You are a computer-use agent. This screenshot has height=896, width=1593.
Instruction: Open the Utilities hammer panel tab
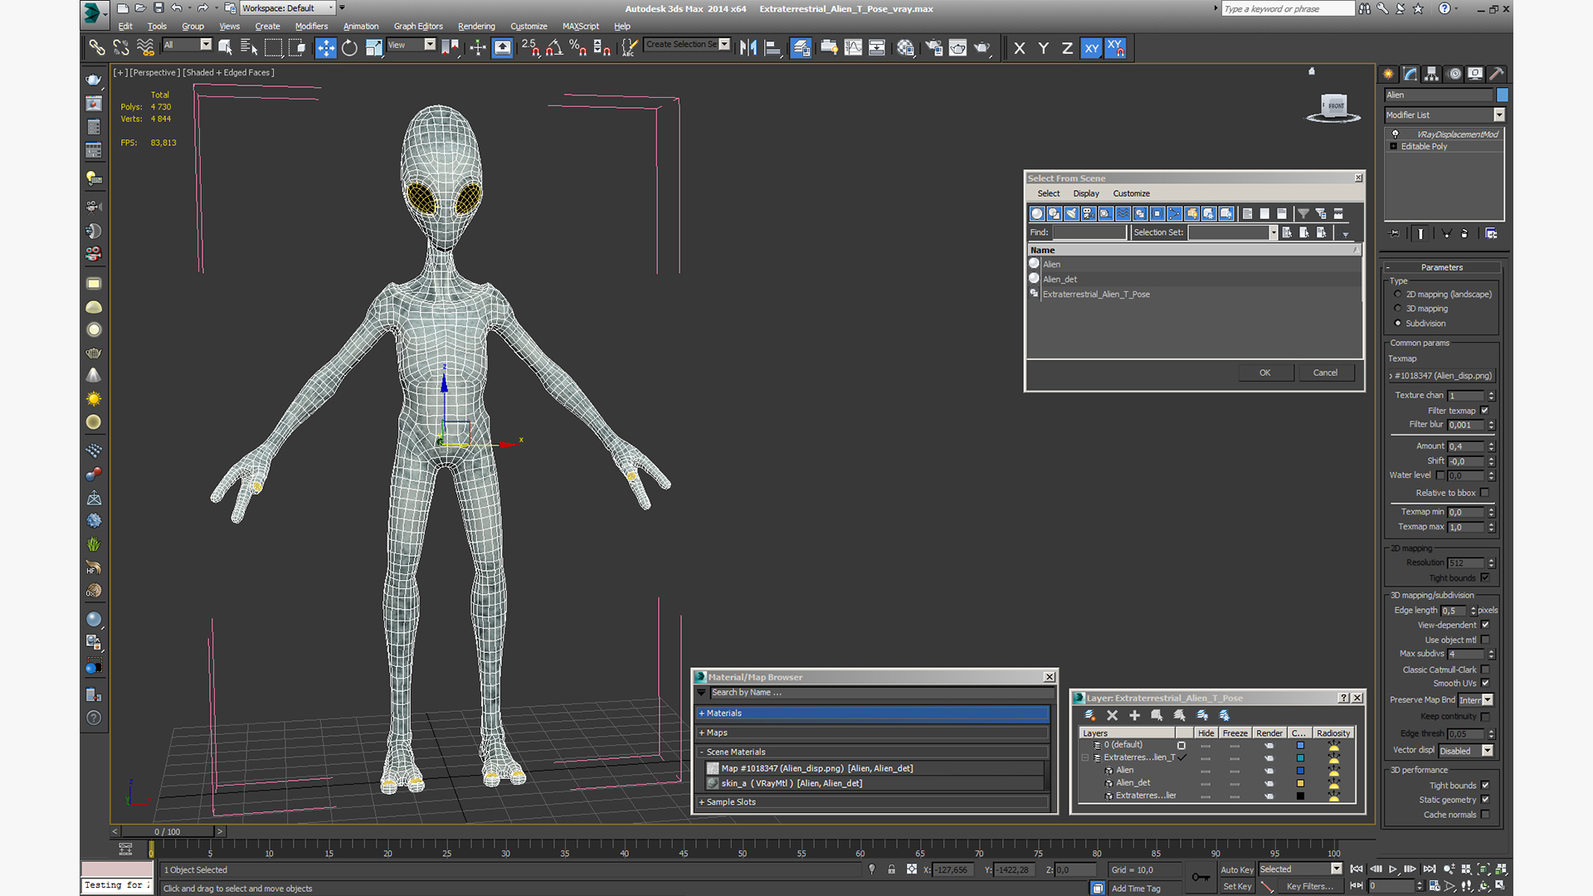[x=1497, y=74]
